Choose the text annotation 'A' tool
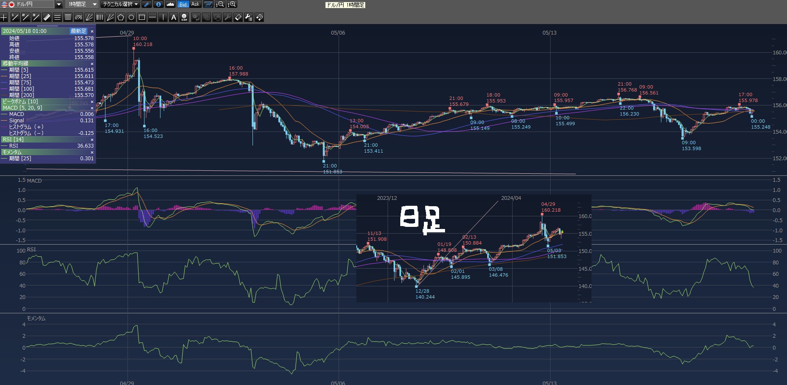Screen dimensions: 787x385 click(174, 17)
